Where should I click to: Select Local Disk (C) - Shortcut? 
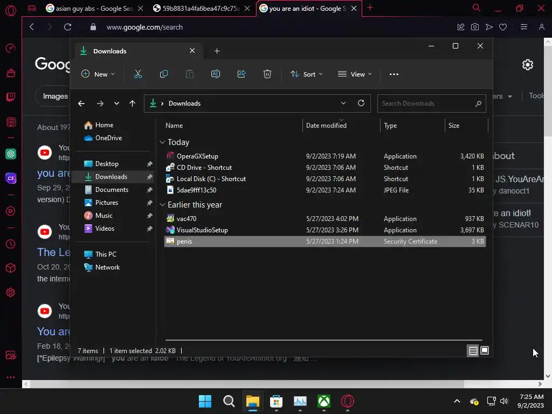pos(325,179)
